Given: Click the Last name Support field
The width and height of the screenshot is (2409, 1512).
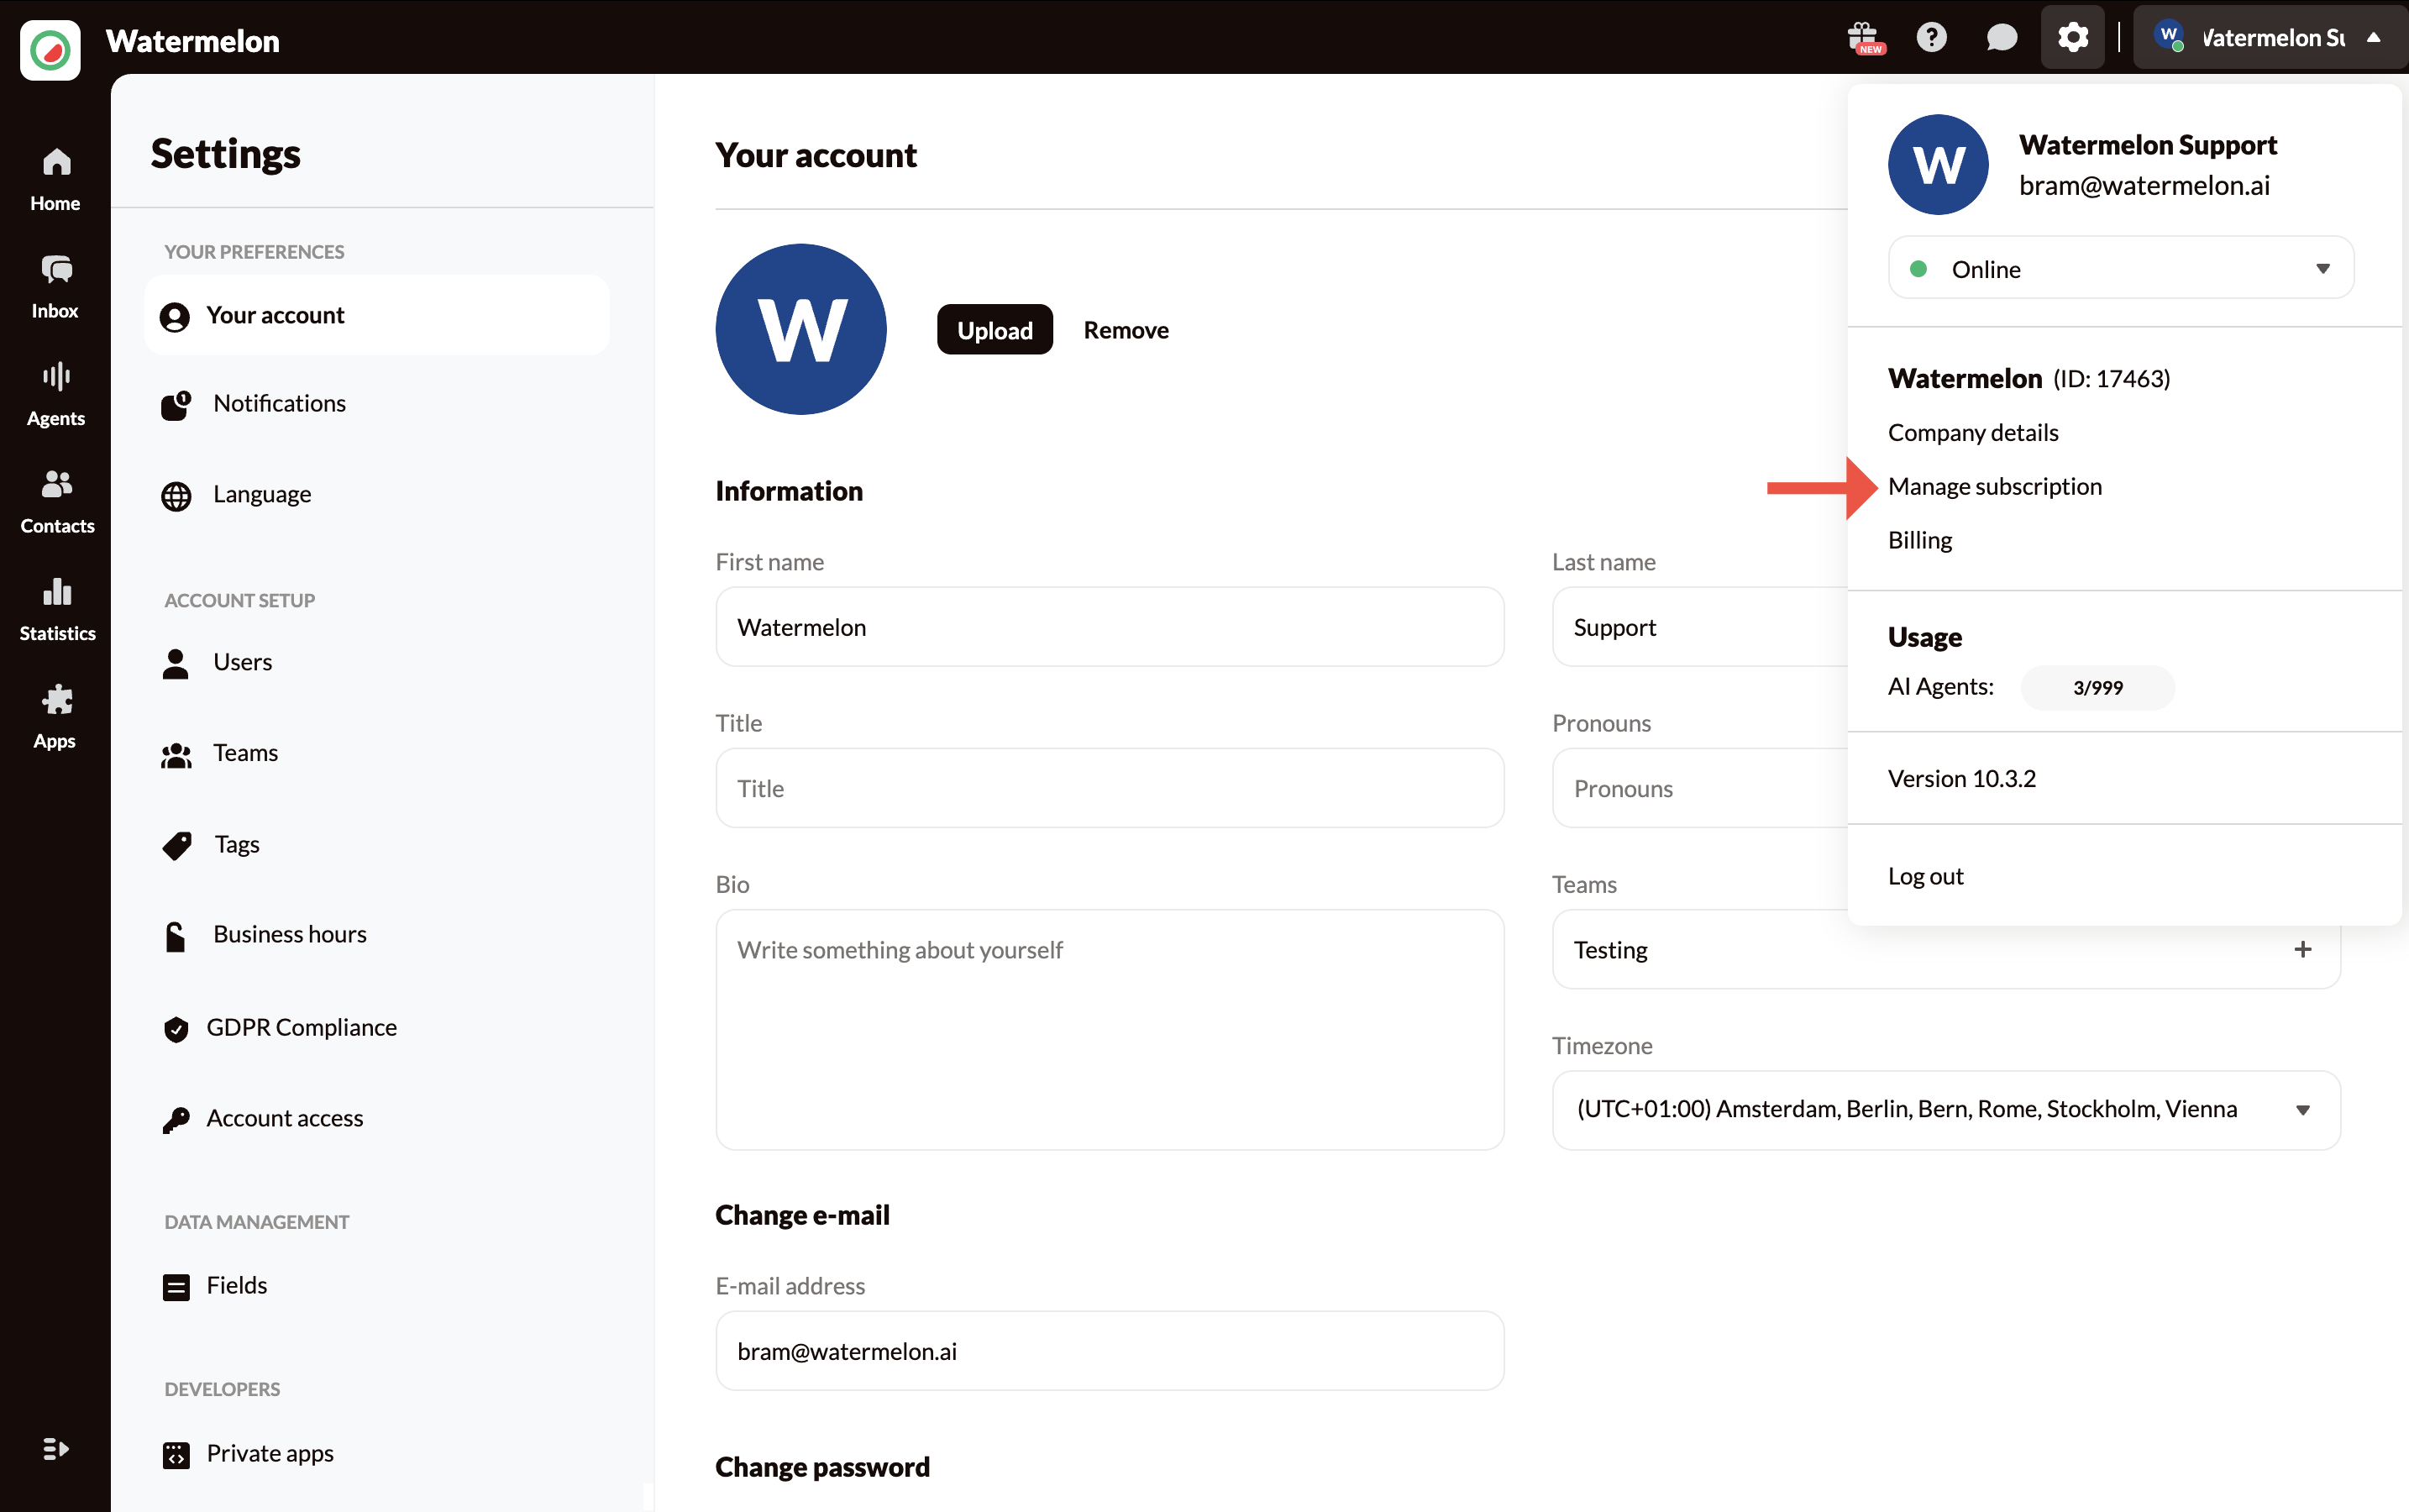Looking at the screenshot, I should click(x=1699, y=627).
